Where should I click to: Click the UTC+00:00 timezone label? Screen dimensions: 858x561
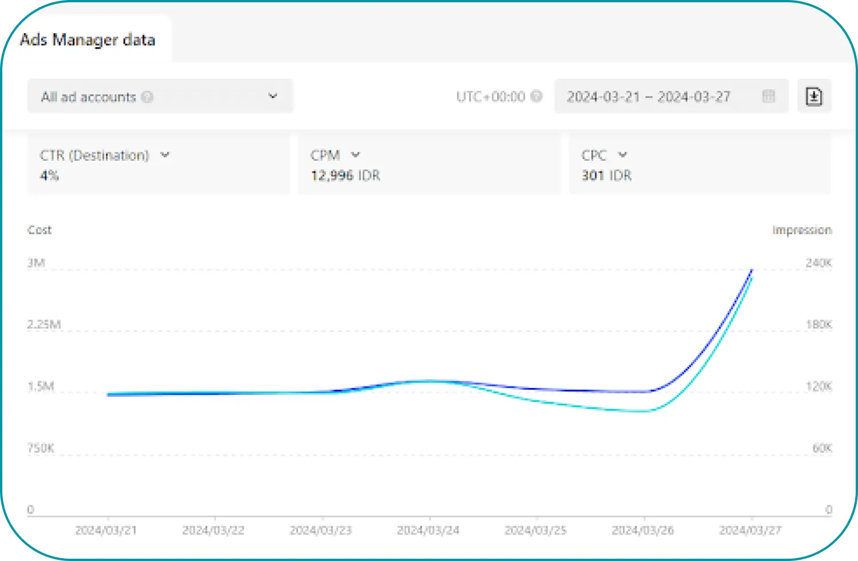click(490, 96)
